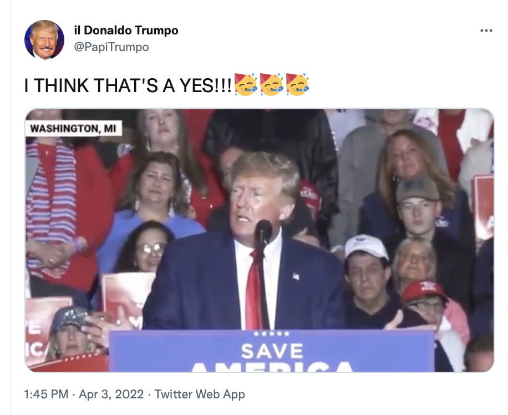Image resolution: width=508 pixels, height=415 pixels.
Task: Open the tweet's more options menu
Action: (486, 31)
